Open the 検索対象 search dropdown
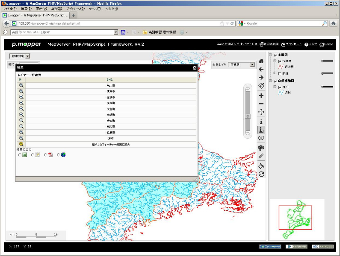Screen dimensions: 340x256 coord(20,56)
